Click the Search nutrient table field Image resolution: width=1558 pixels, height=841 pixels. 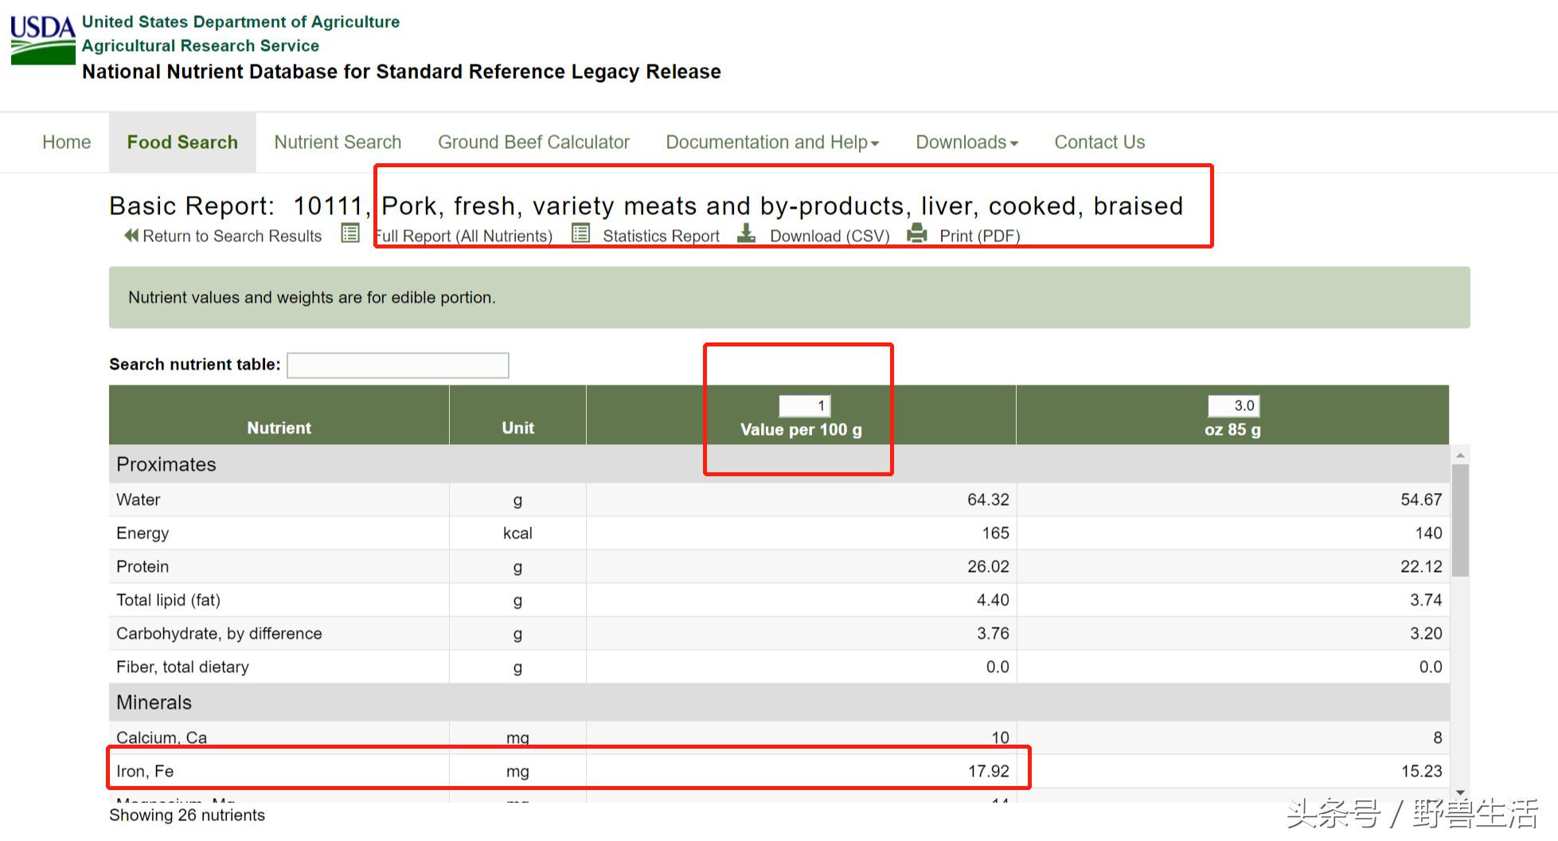(x=398, y=366)
